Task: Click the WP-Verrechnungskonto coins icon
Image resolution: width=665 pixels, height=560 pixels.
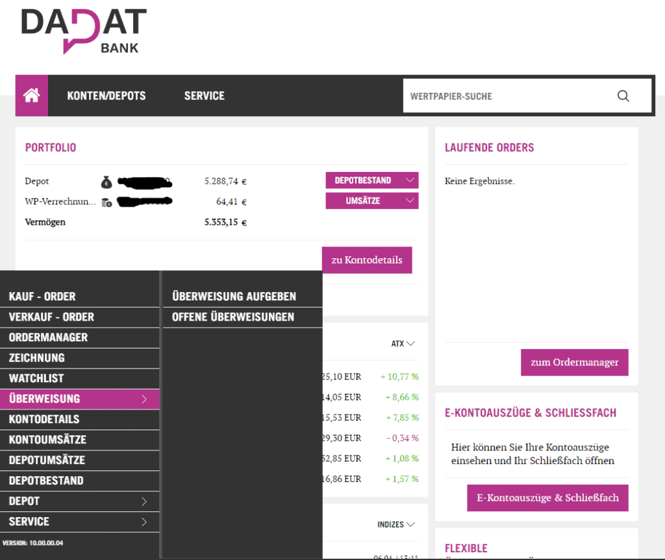Action: tap(107, 202)
